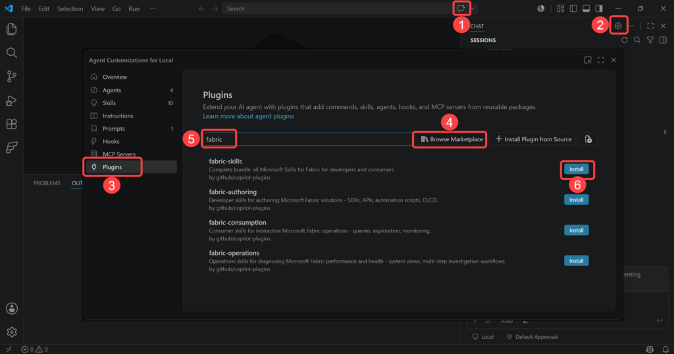This screenshot has width=674, height=354.
Task: Open the Local session target dropdown
Action: [483, 337]
